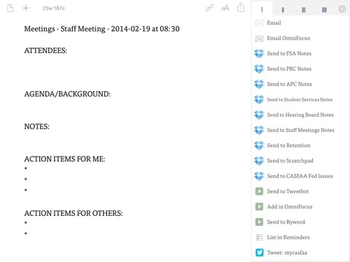Create a new draft with plus icon
350x262 pixels.
pos(26,8)
